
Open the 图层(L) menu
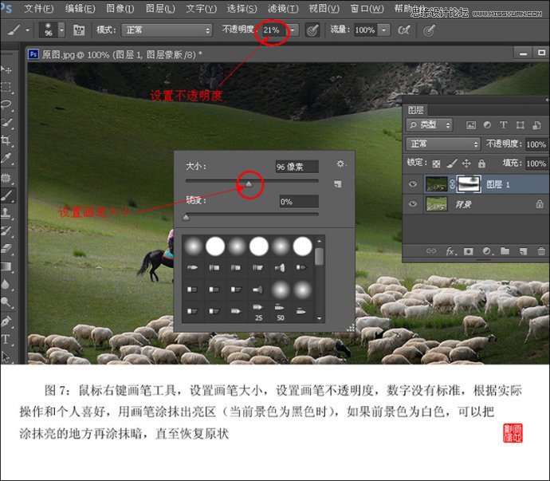click(x=160, y=9)
